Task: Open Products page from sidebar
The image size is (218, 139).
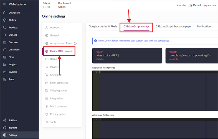Action: [x=13, y=27]
